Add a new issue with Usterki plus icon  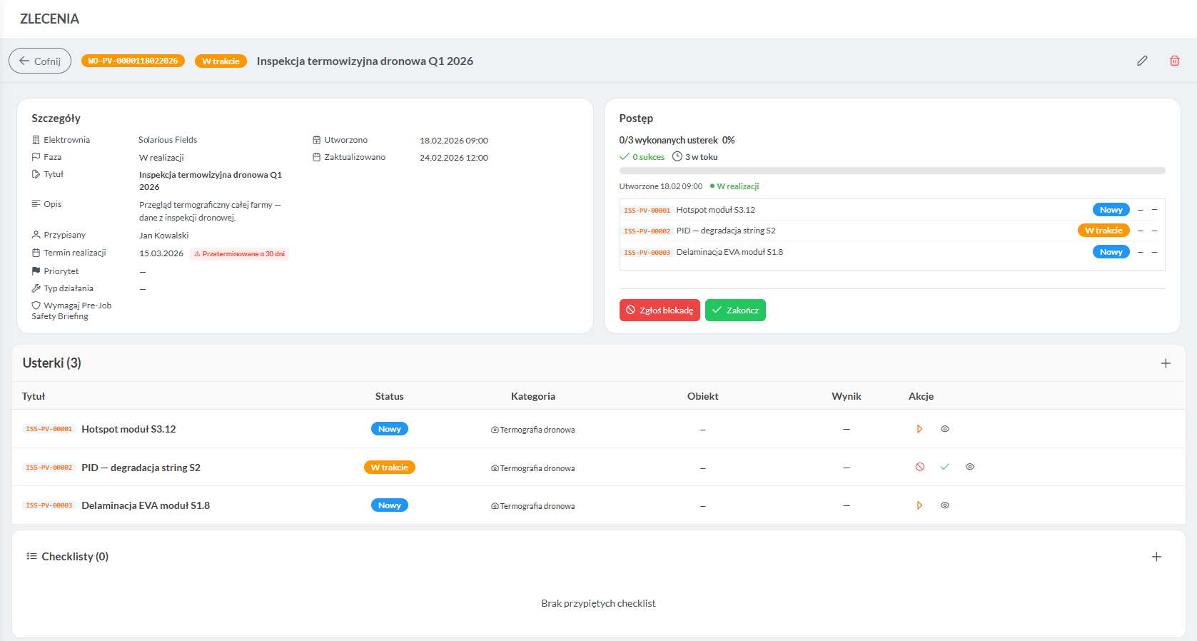(1165, 363)
